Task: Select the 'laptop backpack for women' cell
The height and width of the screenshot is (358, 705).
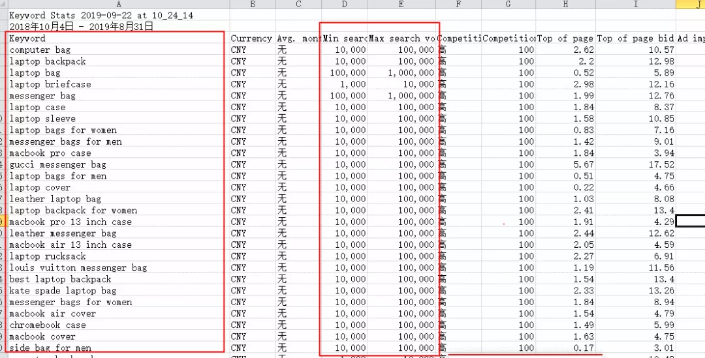Action: (x=119, y=210)
